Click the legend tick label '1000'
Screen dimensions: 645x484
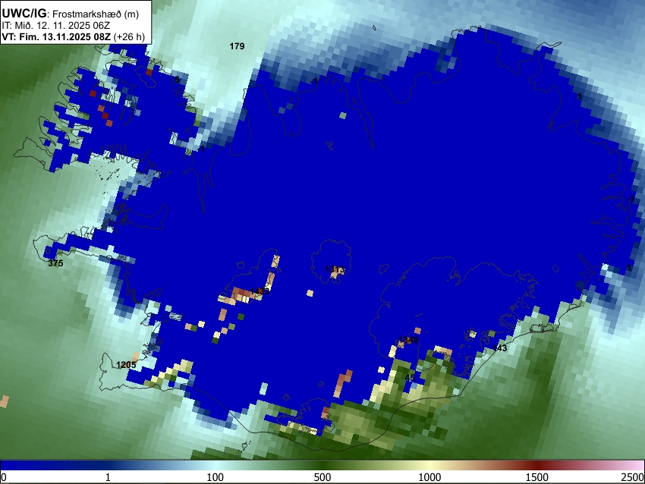[x=429, y=477]
